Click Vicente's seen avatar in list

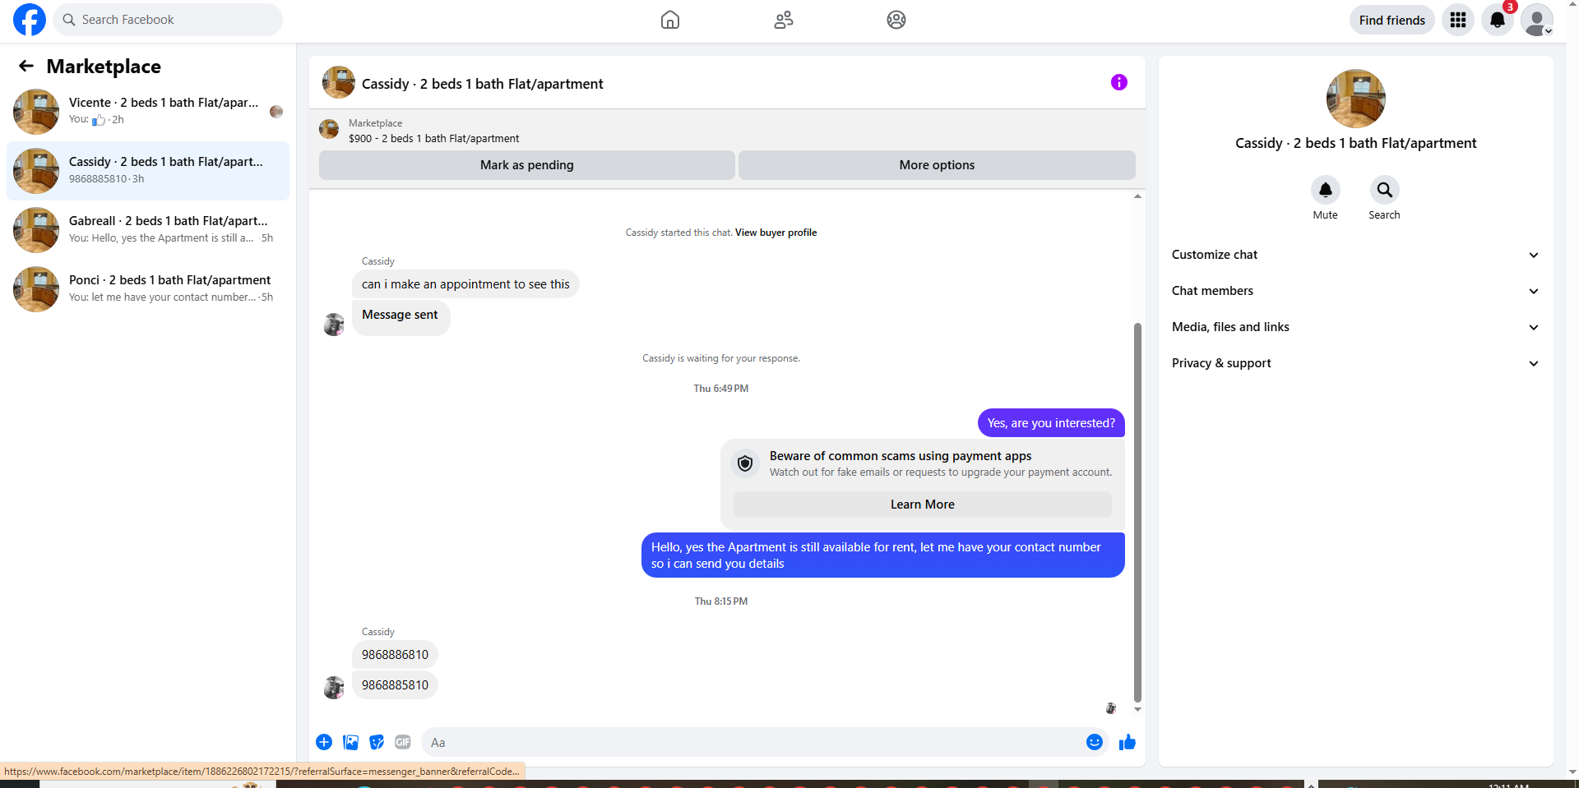pyautogui.click(x=276, y=112)
